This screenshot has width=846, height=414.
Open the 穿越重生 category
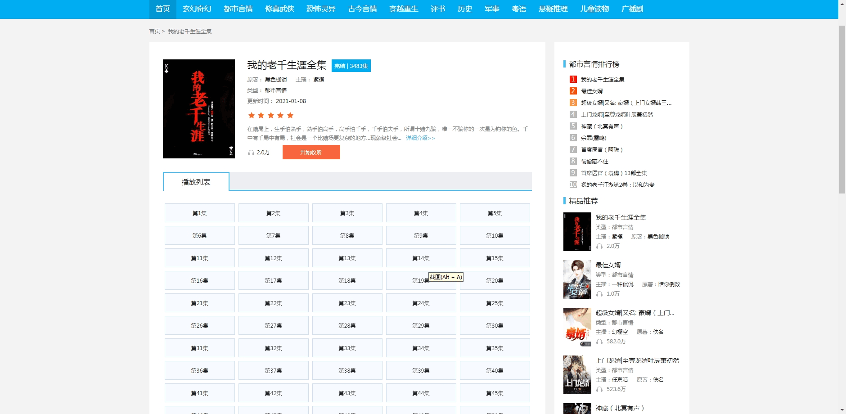[404, 9]
